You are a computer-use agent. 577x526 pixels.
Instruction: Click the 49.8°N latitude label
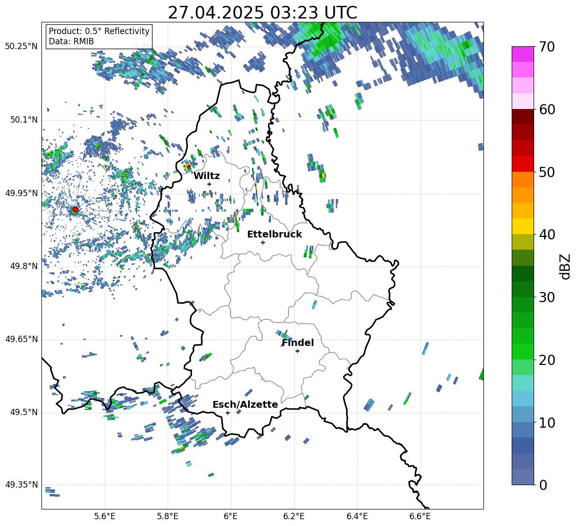(x=23, y=266)
